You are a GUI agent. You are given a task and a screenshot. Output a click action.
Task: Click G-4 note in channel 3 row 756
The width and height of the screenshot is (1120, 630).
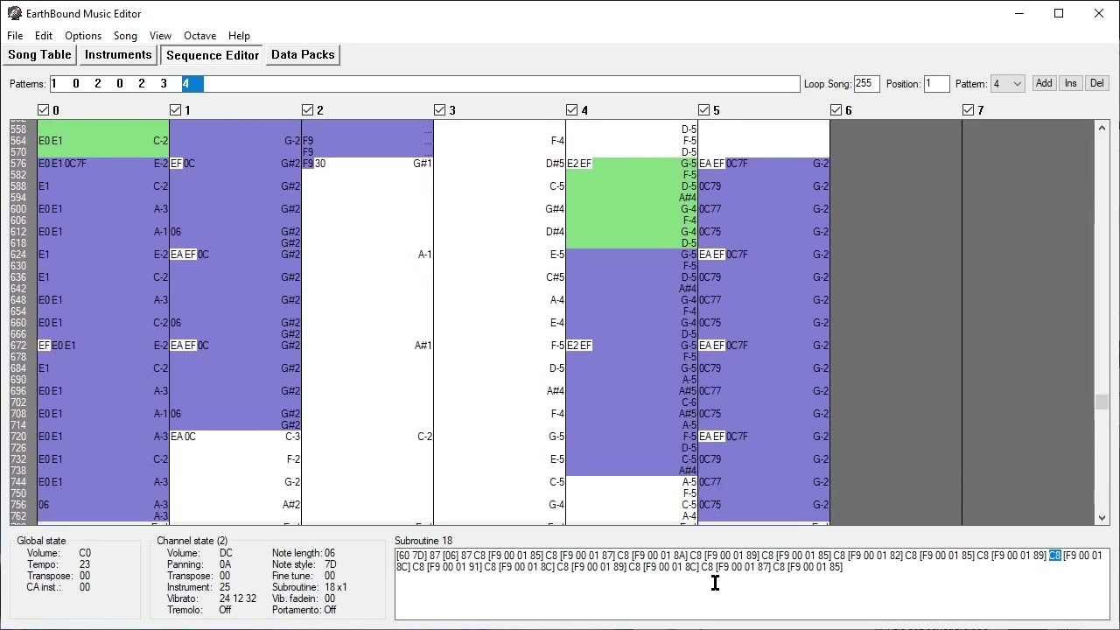point(556,505)
